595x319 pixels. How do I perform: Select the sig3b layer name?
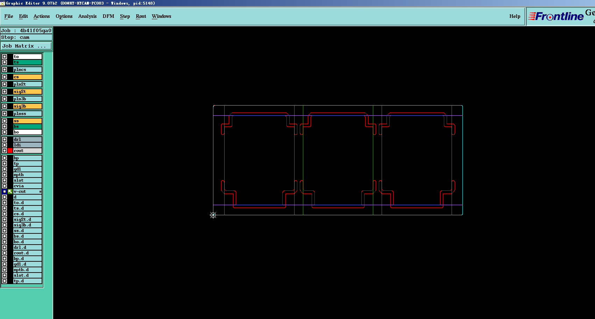(x=28, y=106)
